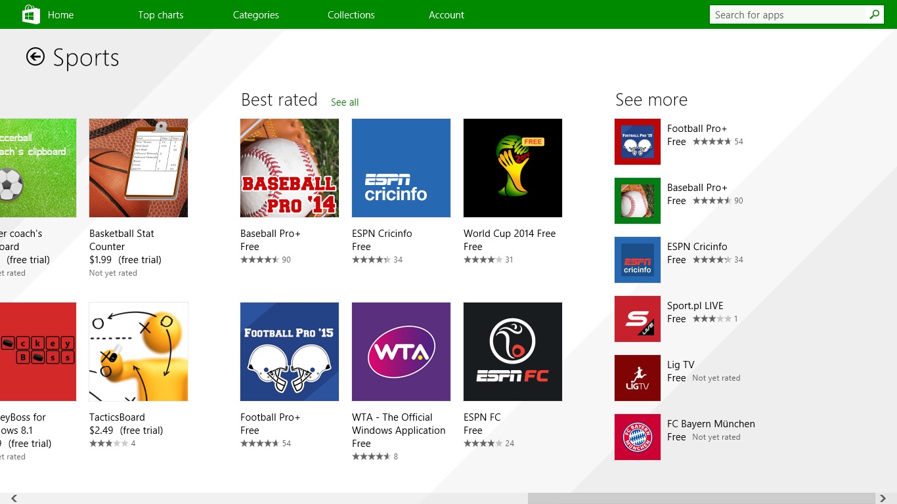Image resolution: width=897 pixels, height=504 pixels.
Task: Click Football Pro+ small icon in See more
Action: coord(638,142)
